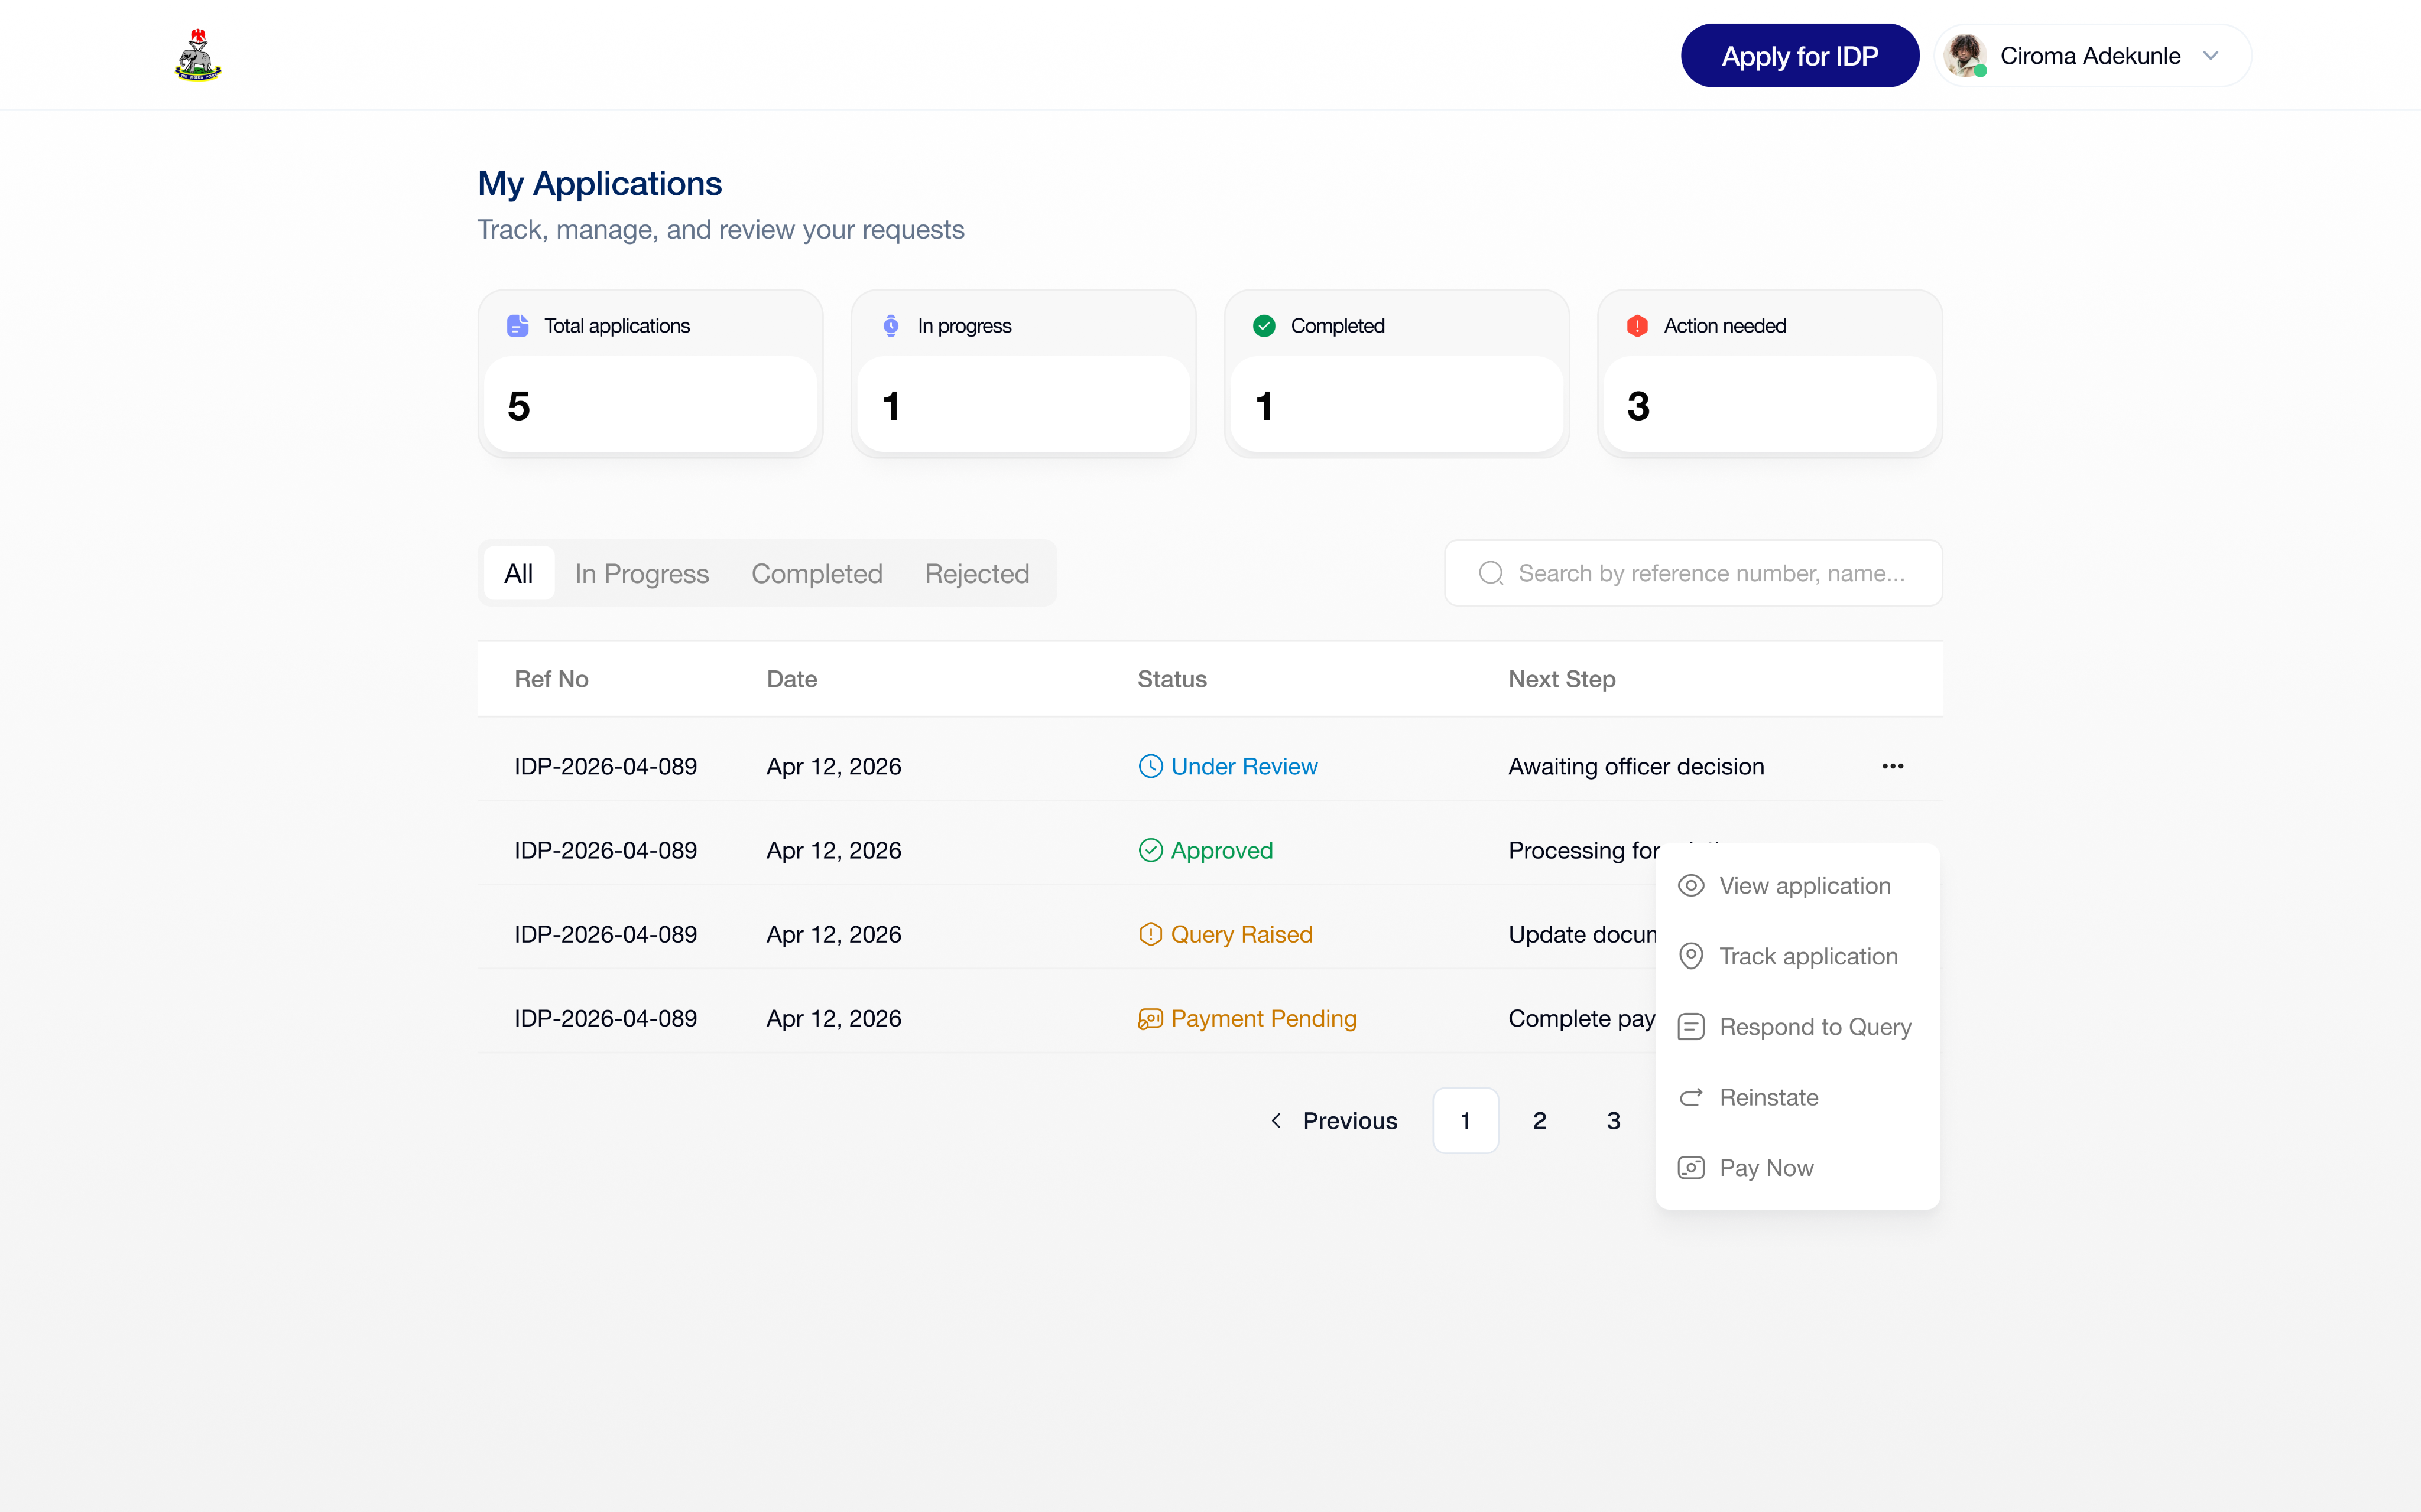The image size is (2421, 1512).
Task: Choose Reinstate from the context menu
Action: 1798,1097
